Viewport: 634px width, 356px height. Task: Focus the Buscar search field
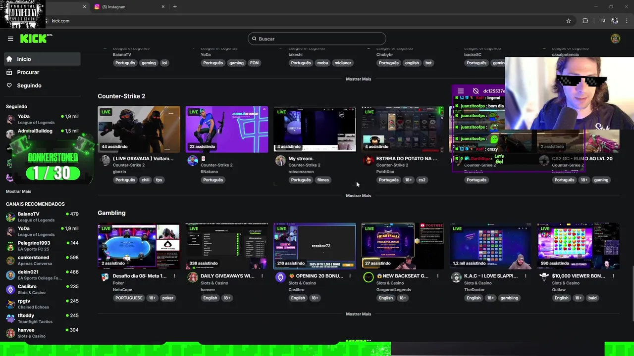click(x=317, y=39)
